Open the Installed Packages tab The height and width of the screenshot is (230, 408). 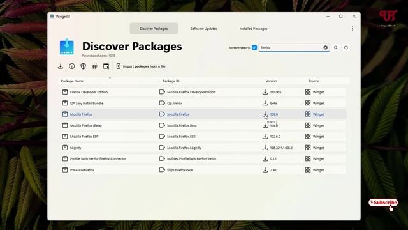pyautogui.click(x=254, y=29)
